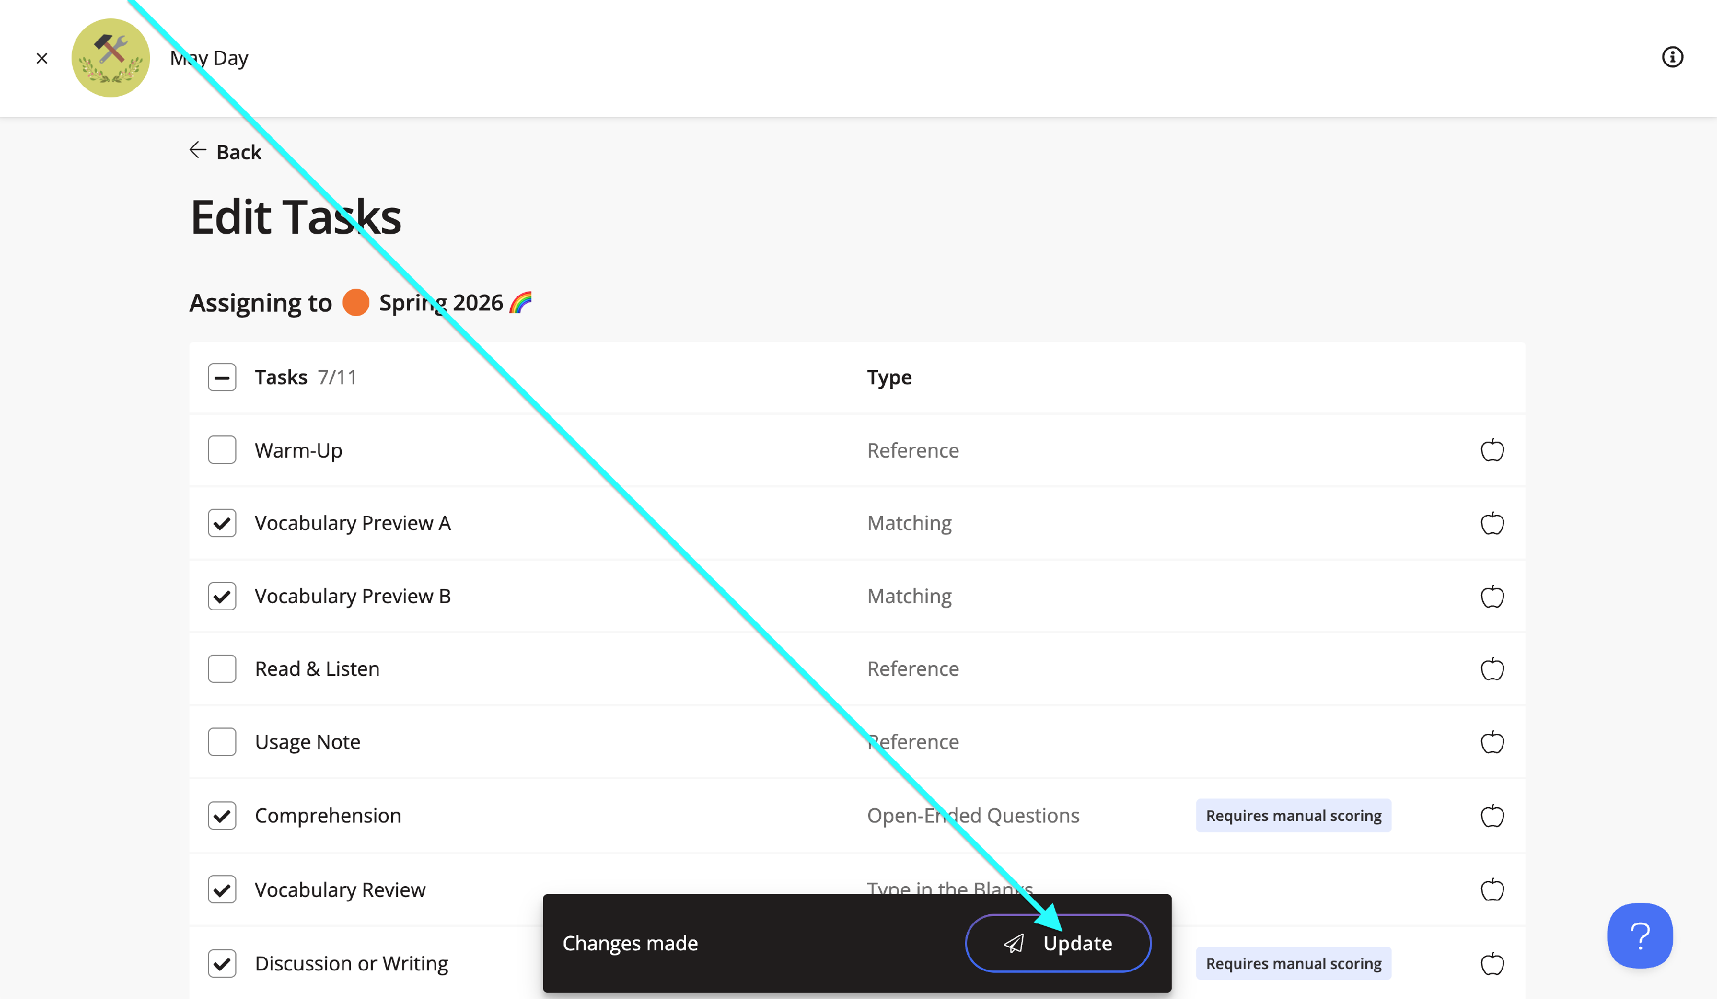The height and width of the screenshot is (999, 1718).
Task: Uncheck the Comprehension task
Action: pos(222,816)
